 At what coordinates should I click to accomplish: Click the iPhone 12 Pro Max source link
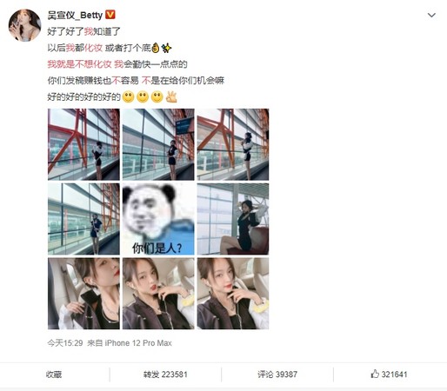click(x=138, y=343)
